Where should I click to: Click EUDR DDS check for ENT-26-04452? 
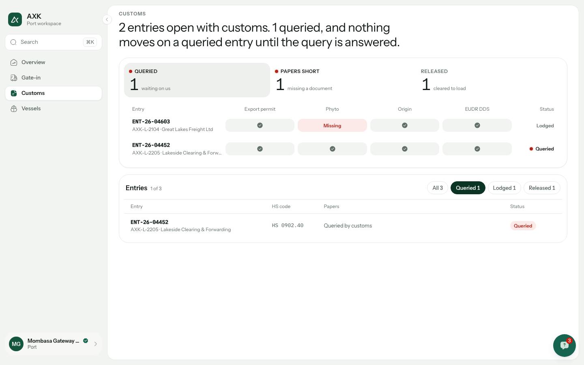(477, 149)
